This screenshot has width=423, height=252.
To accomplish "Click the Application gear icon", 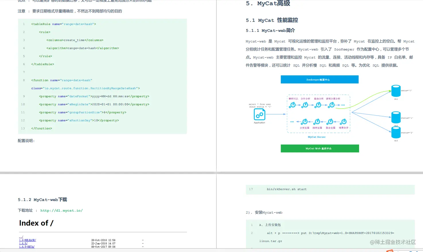I will [259, 114].
